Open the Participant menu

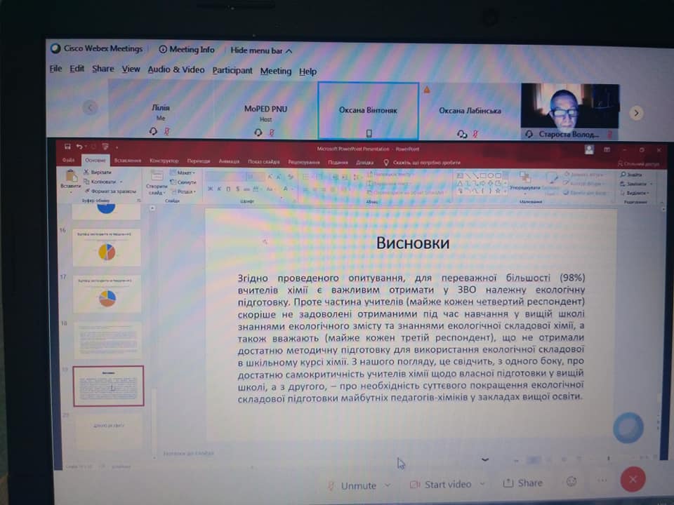coord(232,71)
